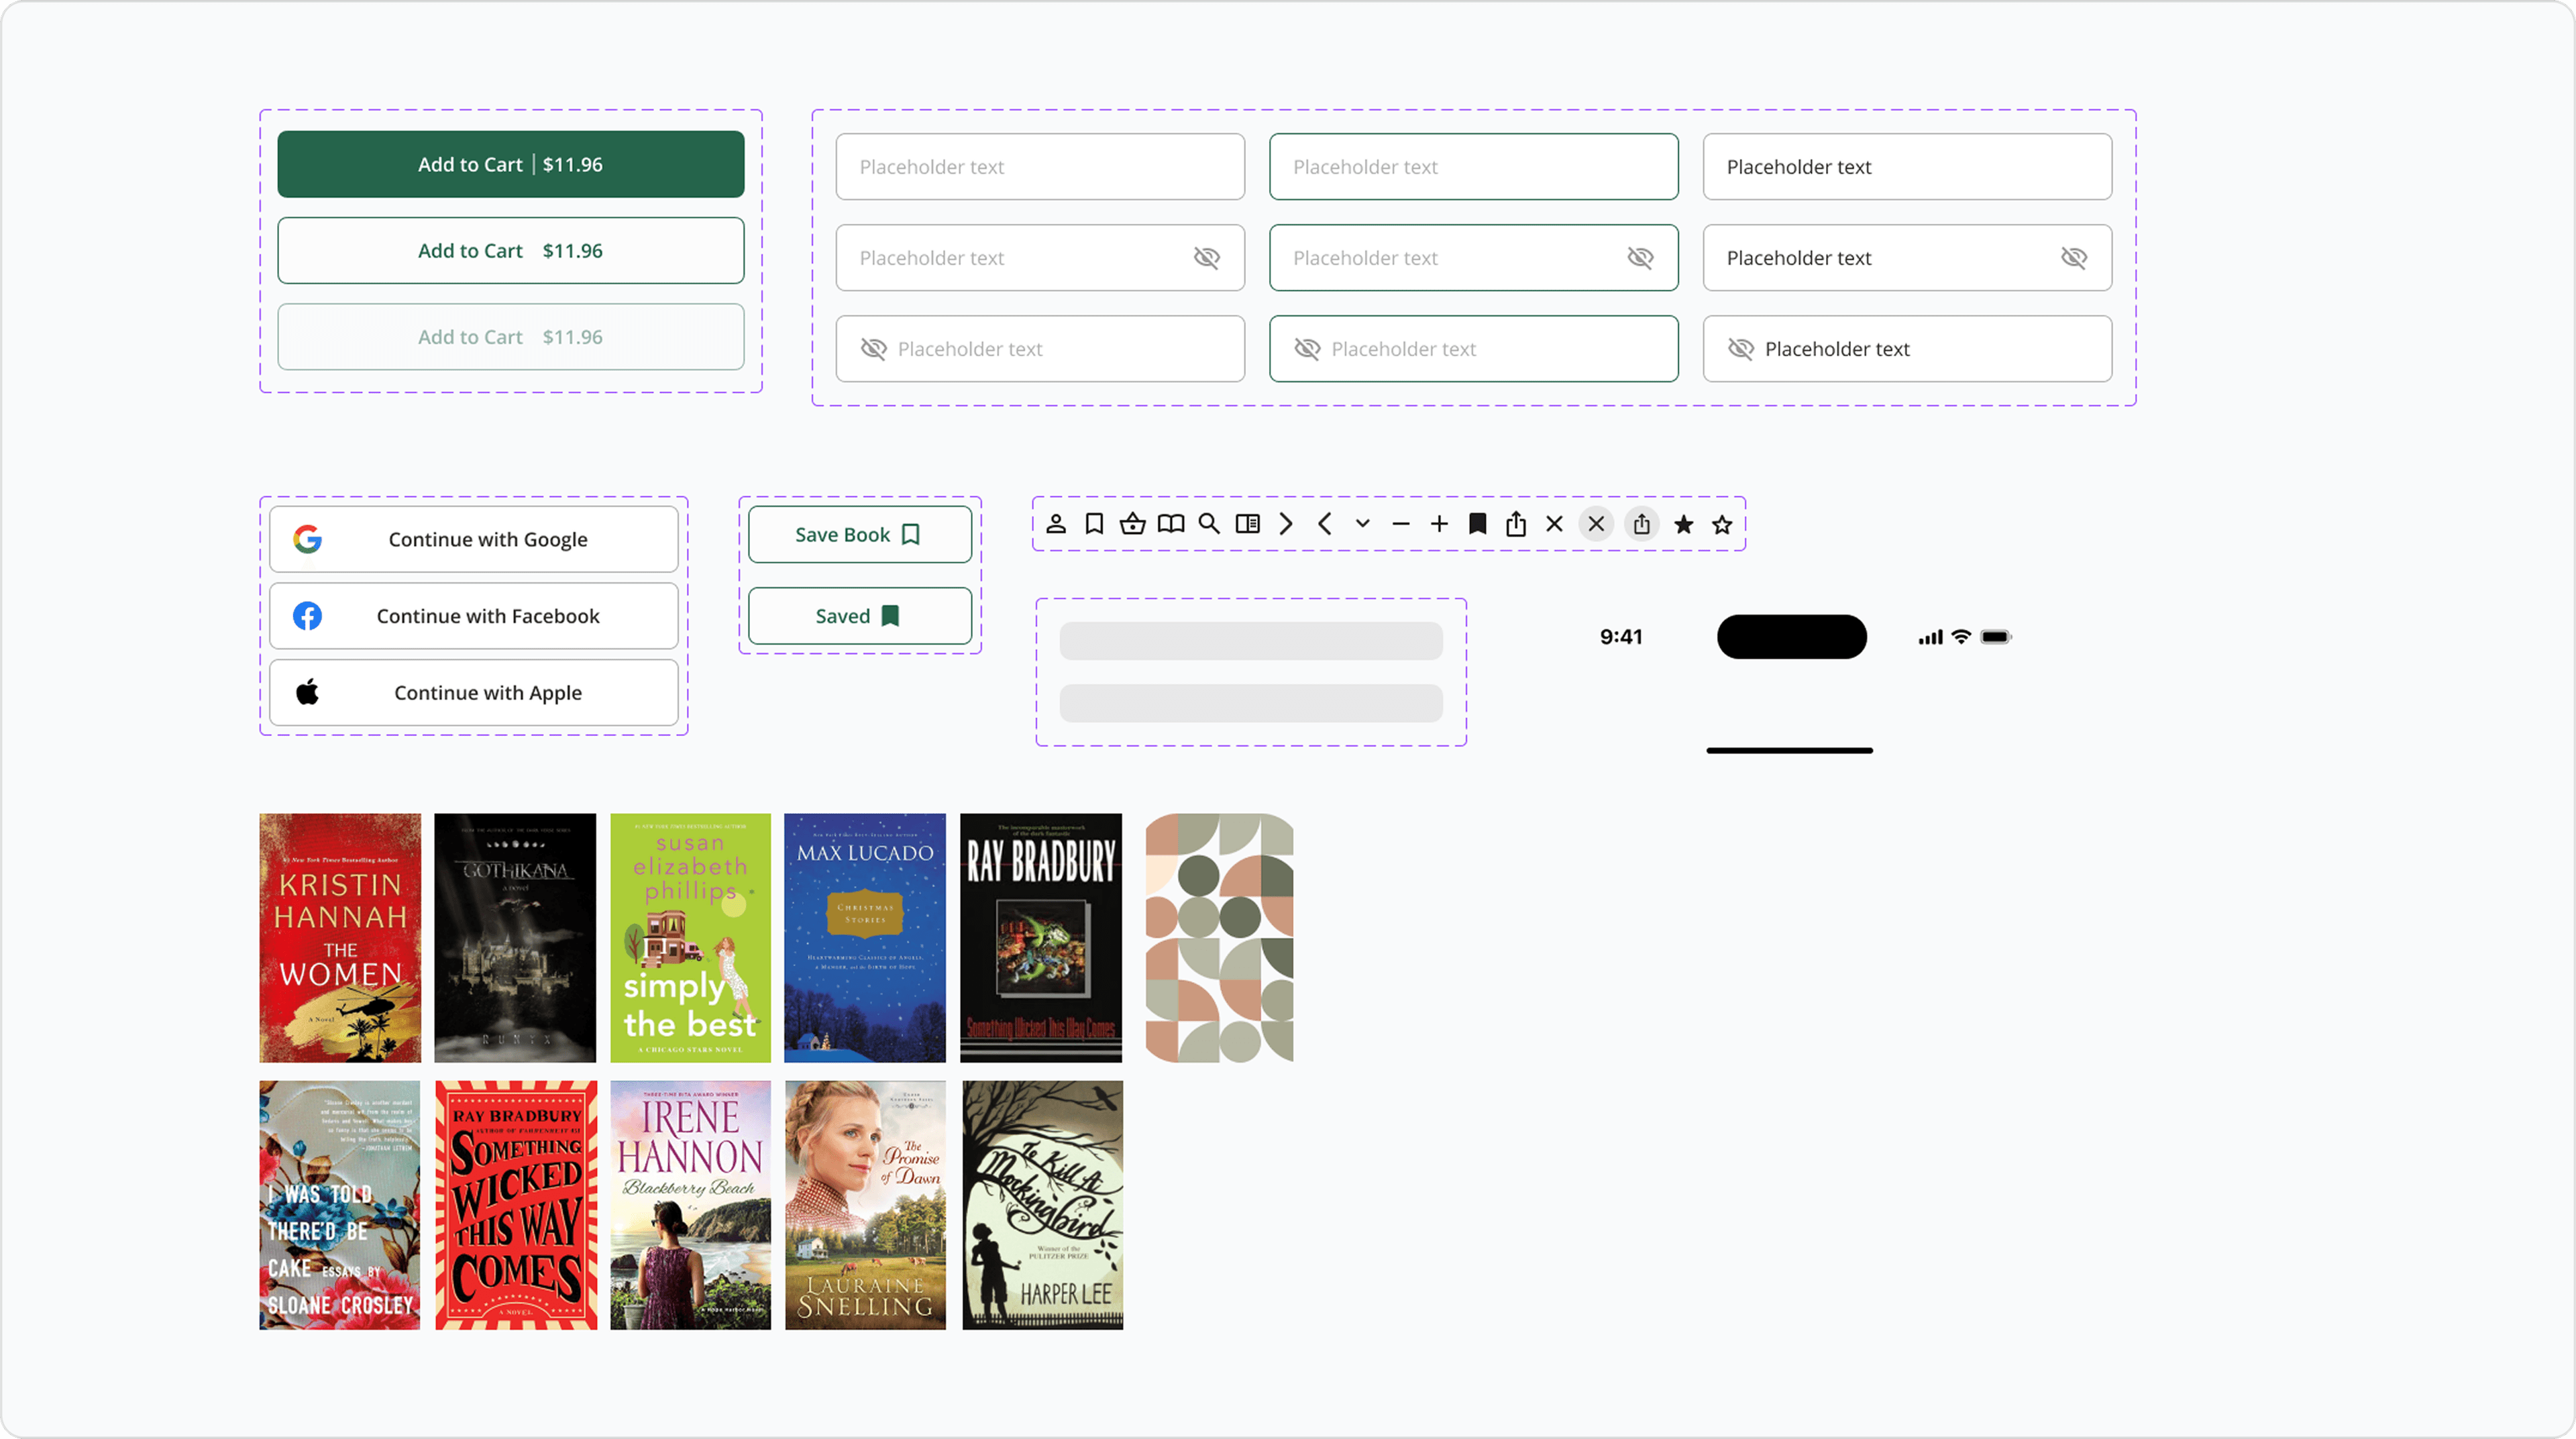Toggle trailing eye icon in green-bordered field
Image resolution: width=2576 pixels, height=1439 pixels.
[1640, 258]
